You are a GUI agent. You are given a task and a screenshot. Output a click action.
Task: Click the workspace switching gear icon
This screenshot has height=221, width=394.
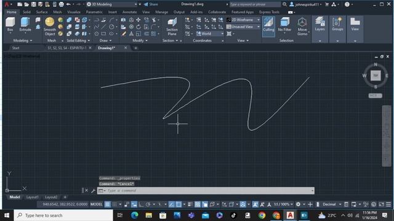298,204
